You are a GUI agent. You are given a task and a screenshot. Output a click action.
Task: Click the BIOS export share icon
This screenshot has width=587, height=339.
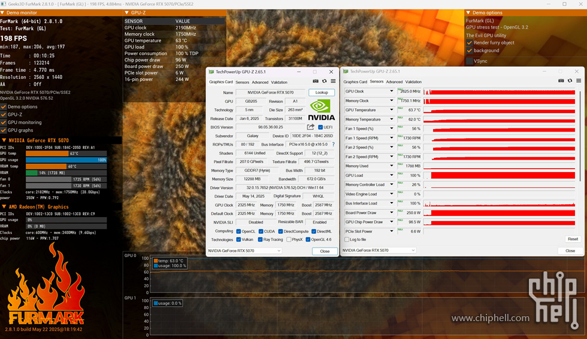point(310,127)
